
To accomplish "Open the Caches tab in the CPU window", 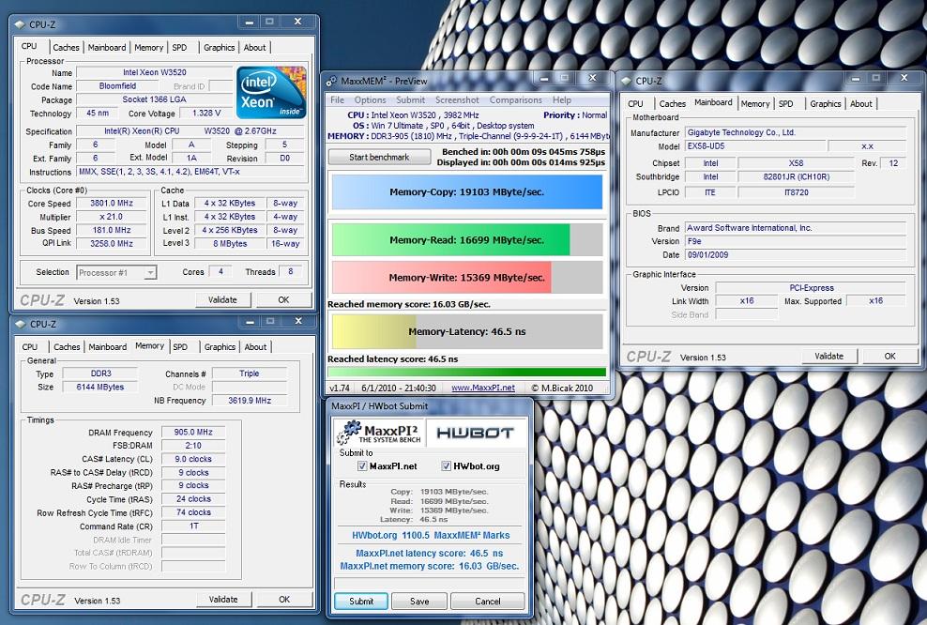I will (x=66, y=47).
